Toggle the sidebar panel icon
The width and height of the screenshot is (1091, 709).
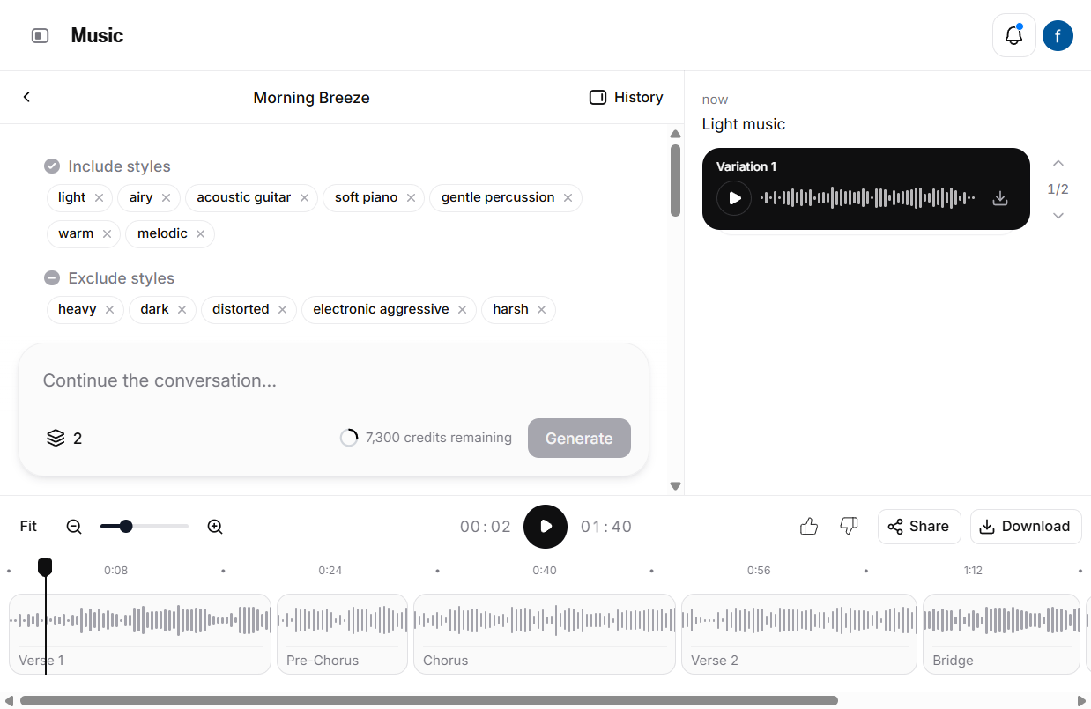pyautogui.click(x=40, y=35)
